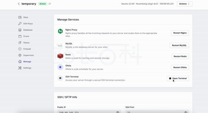Screen dimensions: 208x113
Task: Click the Crons calendar icon
Action: tap(20, 36)
